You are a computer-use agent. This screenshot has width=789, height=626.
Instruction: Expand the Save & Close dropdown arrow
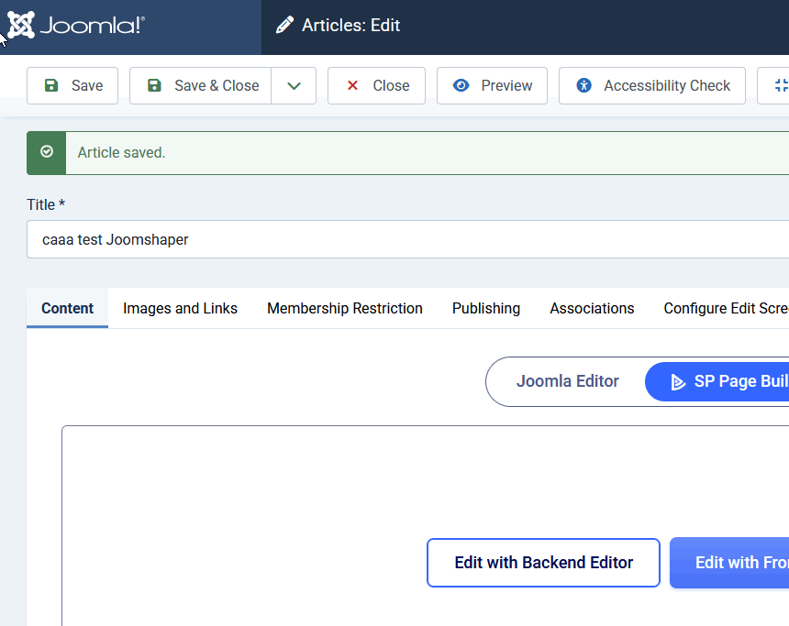294,85
